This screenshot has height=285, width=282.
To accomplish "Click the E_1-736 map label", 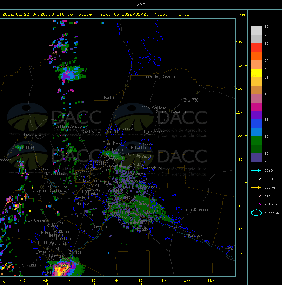I will pos(191,100).
